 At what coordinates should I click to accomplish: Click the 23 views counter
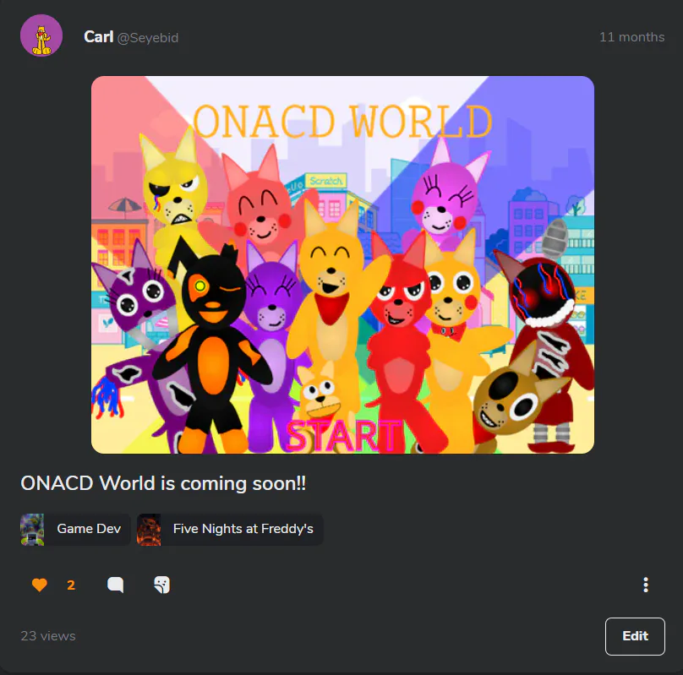48,636
